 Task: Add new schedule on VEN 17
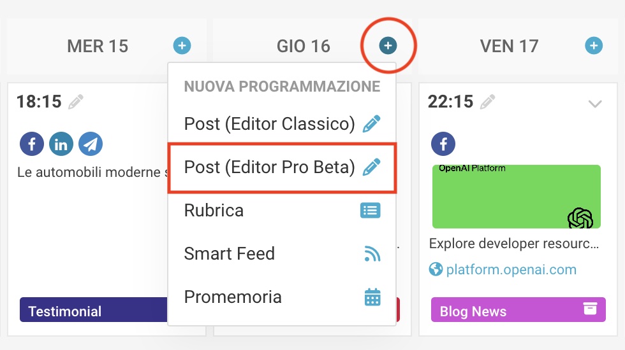pyautogui.click(x=594, y=45)
